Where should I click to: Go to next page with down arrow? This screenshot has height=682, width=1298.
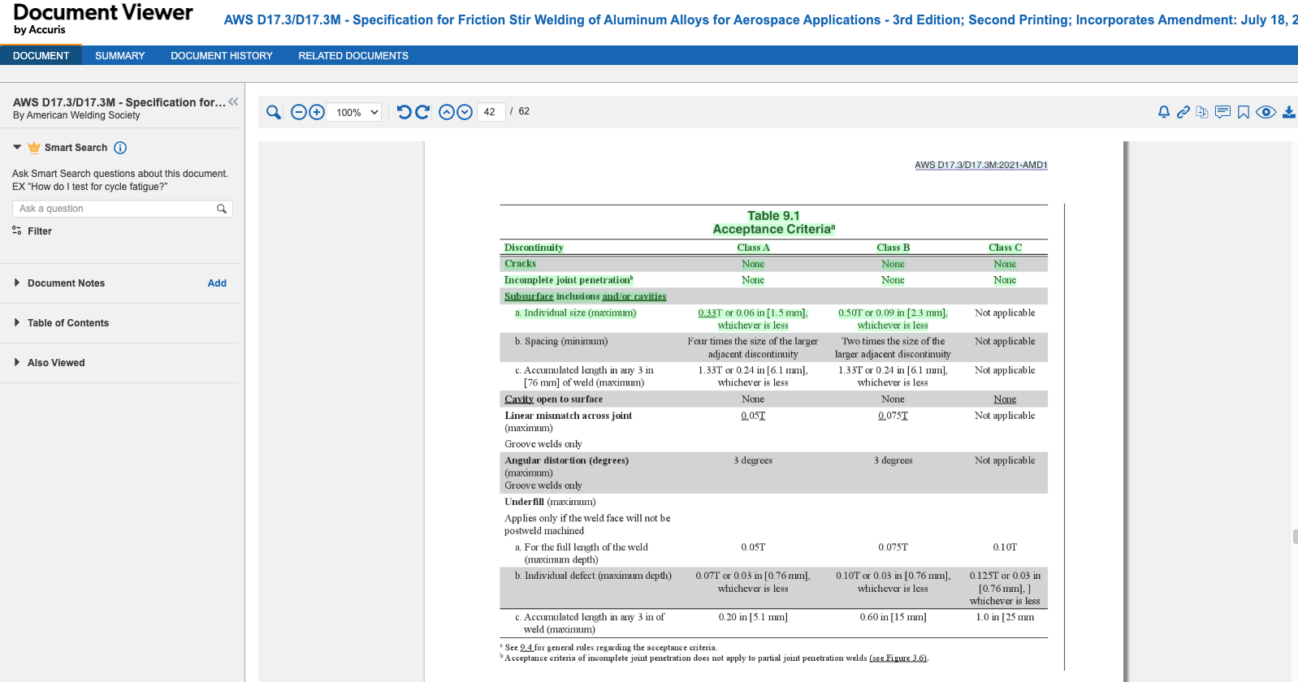(x=465, y=112)
